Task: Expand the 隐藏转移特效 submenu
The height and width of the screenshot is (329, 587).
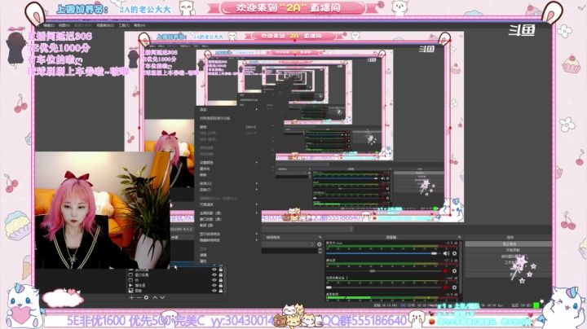Action: [x=228, y=240]
